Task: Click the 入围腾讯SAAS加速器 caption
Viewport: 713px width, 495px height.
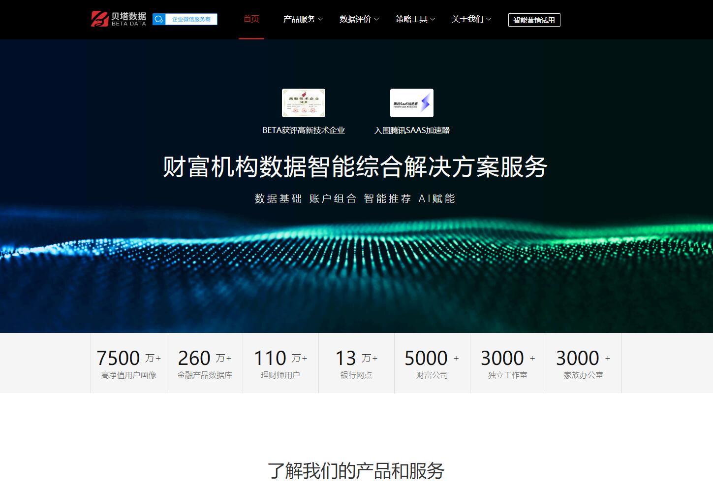Action: point(412,131)
